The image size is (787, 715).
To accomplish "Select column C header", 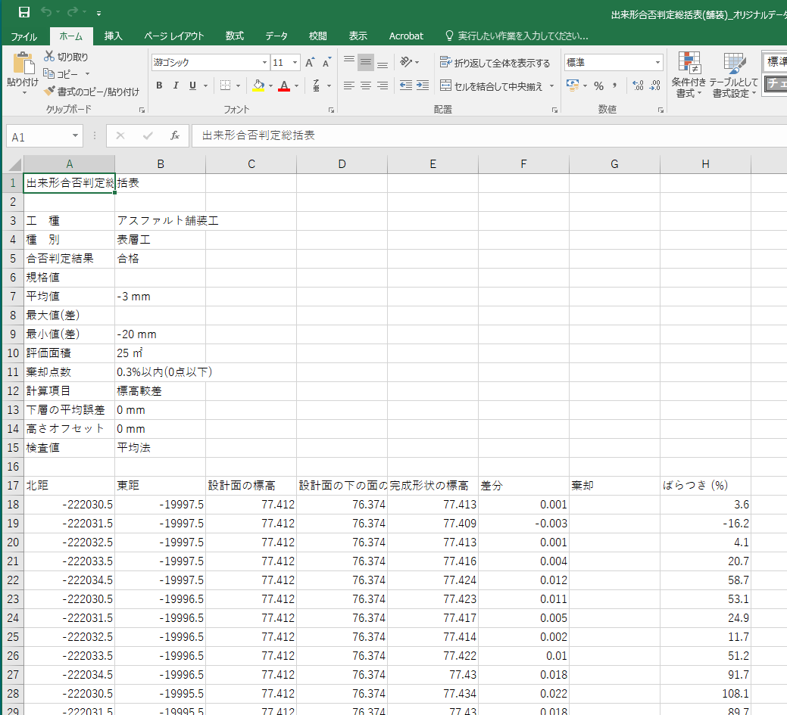I will pyautogui.click(x=251, y=164).
